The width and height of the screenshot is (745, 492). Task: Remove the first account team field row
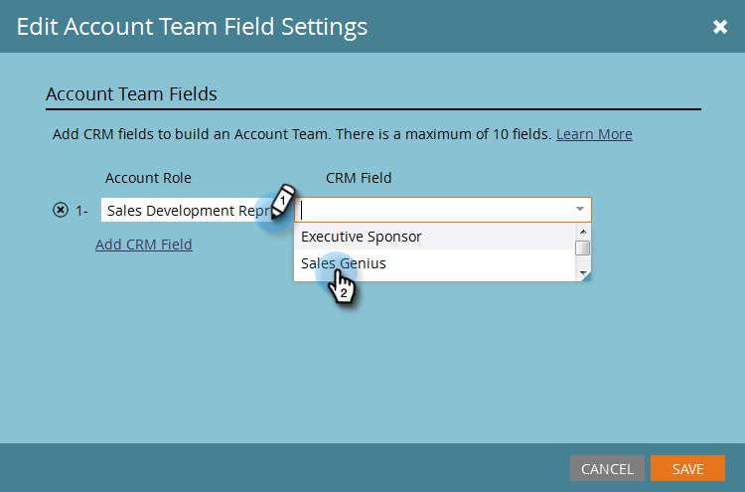click(x=59, y=211)
